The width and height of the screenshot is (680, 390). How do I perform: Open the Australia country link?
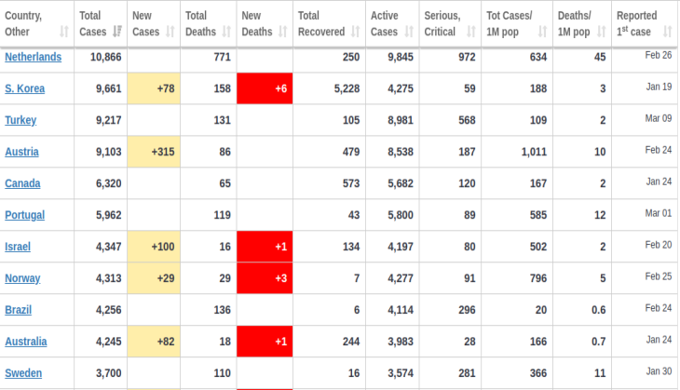[x=26, y=342]
